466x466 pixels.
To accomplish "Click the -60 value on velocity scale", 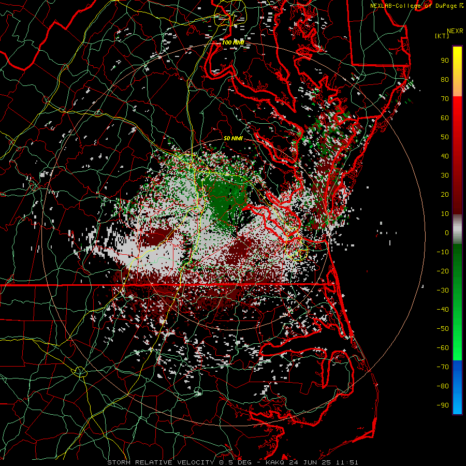I will coord(443,348).
